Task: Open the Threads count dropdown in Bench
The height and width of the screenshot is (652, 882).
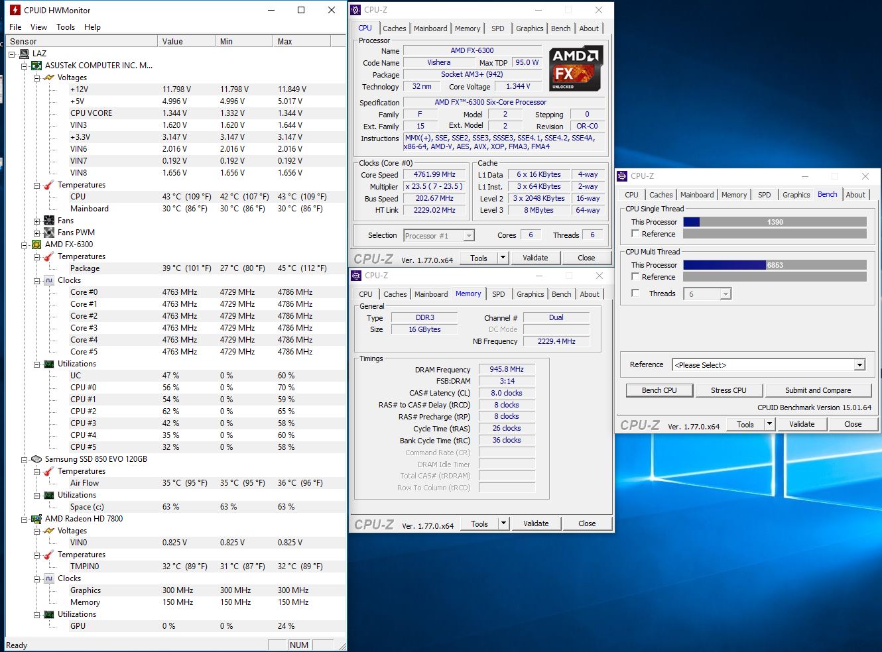Action: tap(725, 294)
